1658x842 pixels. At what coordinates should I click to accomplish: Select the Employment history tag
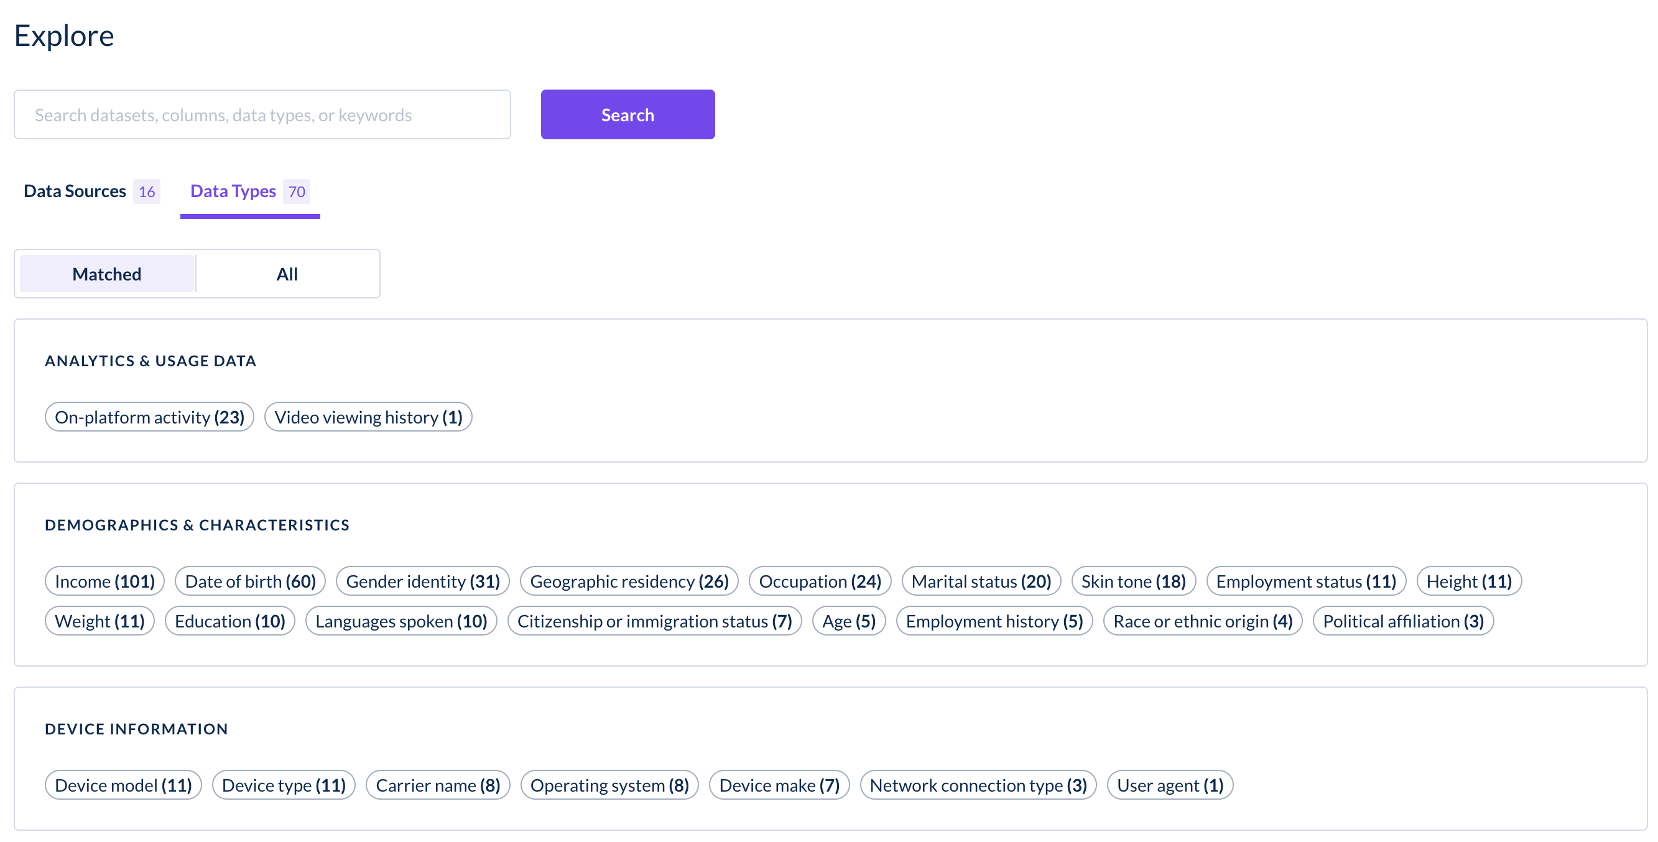coord(994,621)
